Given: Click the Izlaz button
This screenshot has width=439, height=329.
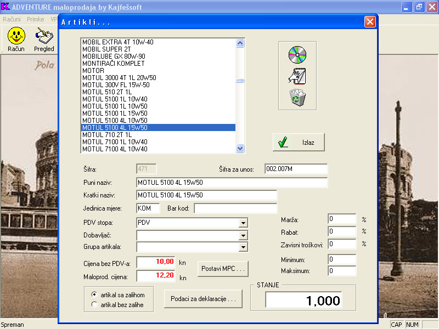Looking at the screenshot, I should 299,143.
